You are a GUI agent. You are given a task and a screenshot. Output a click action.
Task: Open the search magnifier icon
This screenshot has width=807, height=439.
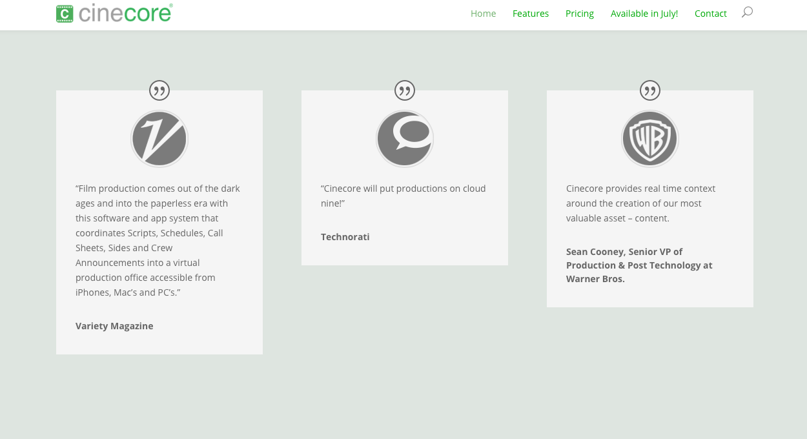pos(747,12)
